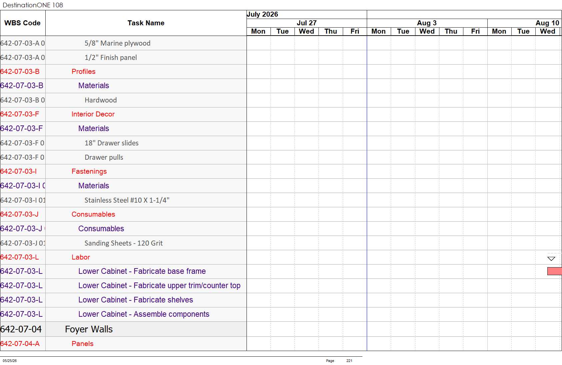Select the Task Name column header
The image size is (562, 365).
[x=146, y=23]
